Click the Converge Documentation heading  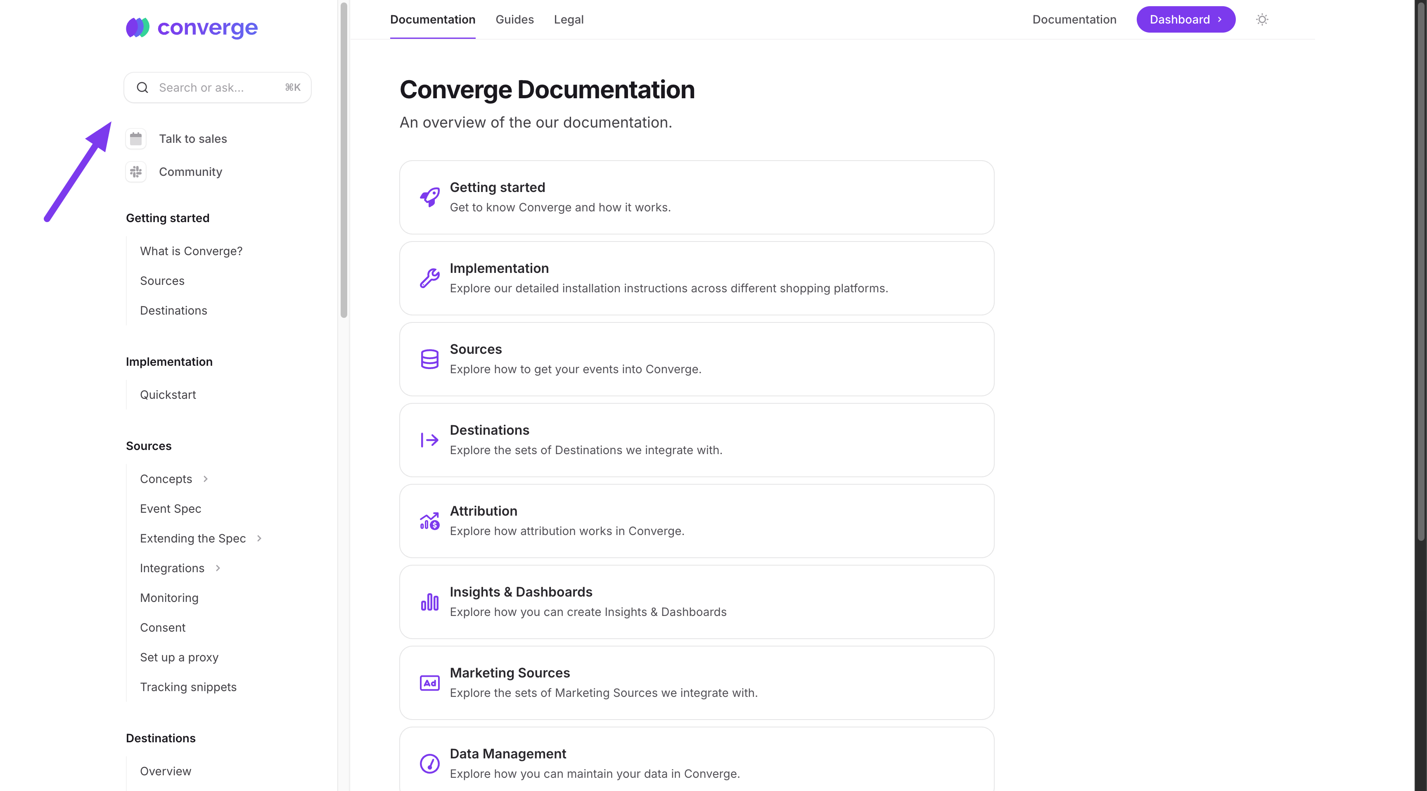(x=548, y=90)
